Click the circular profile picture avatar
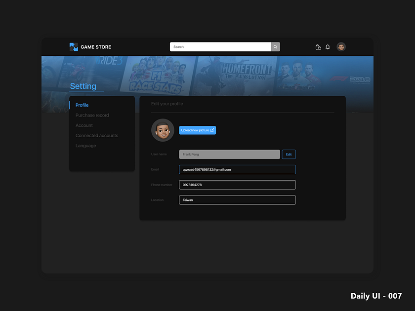The width and height of the screenshot is (415, 311). coord(163,130)
